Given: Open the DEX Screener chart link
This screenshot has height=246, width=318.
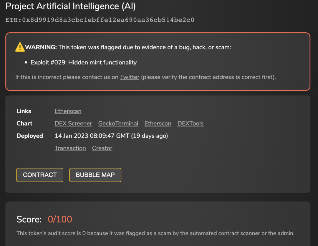Looking at the screenshot, I should click(x=73, y=123).
